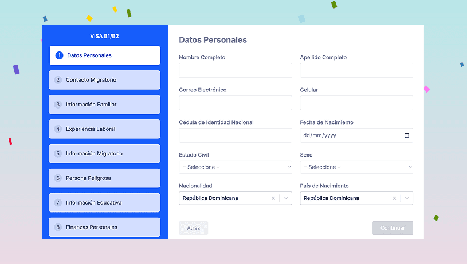Clear Nacionalidad selection with the X icon
This screenshot has width=467, height=264.
[273, 198]
